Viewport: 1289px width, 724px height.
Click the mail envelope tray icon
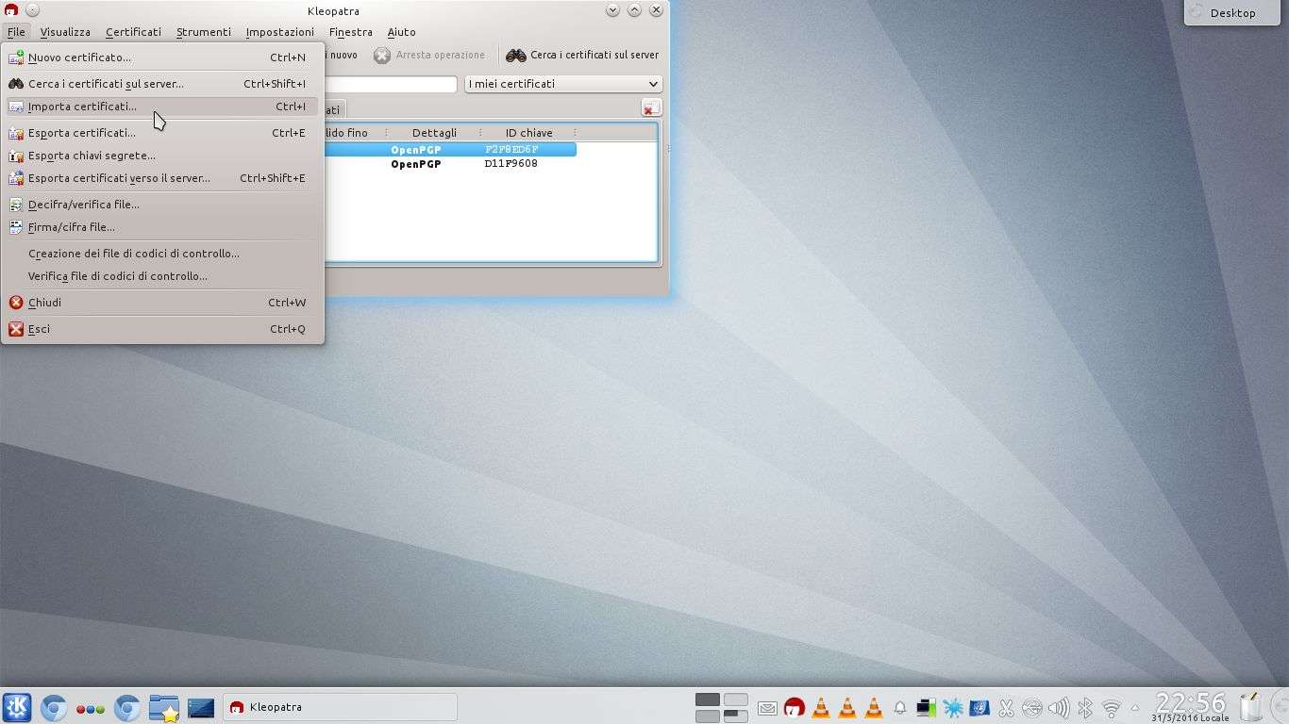pos(767,707)
